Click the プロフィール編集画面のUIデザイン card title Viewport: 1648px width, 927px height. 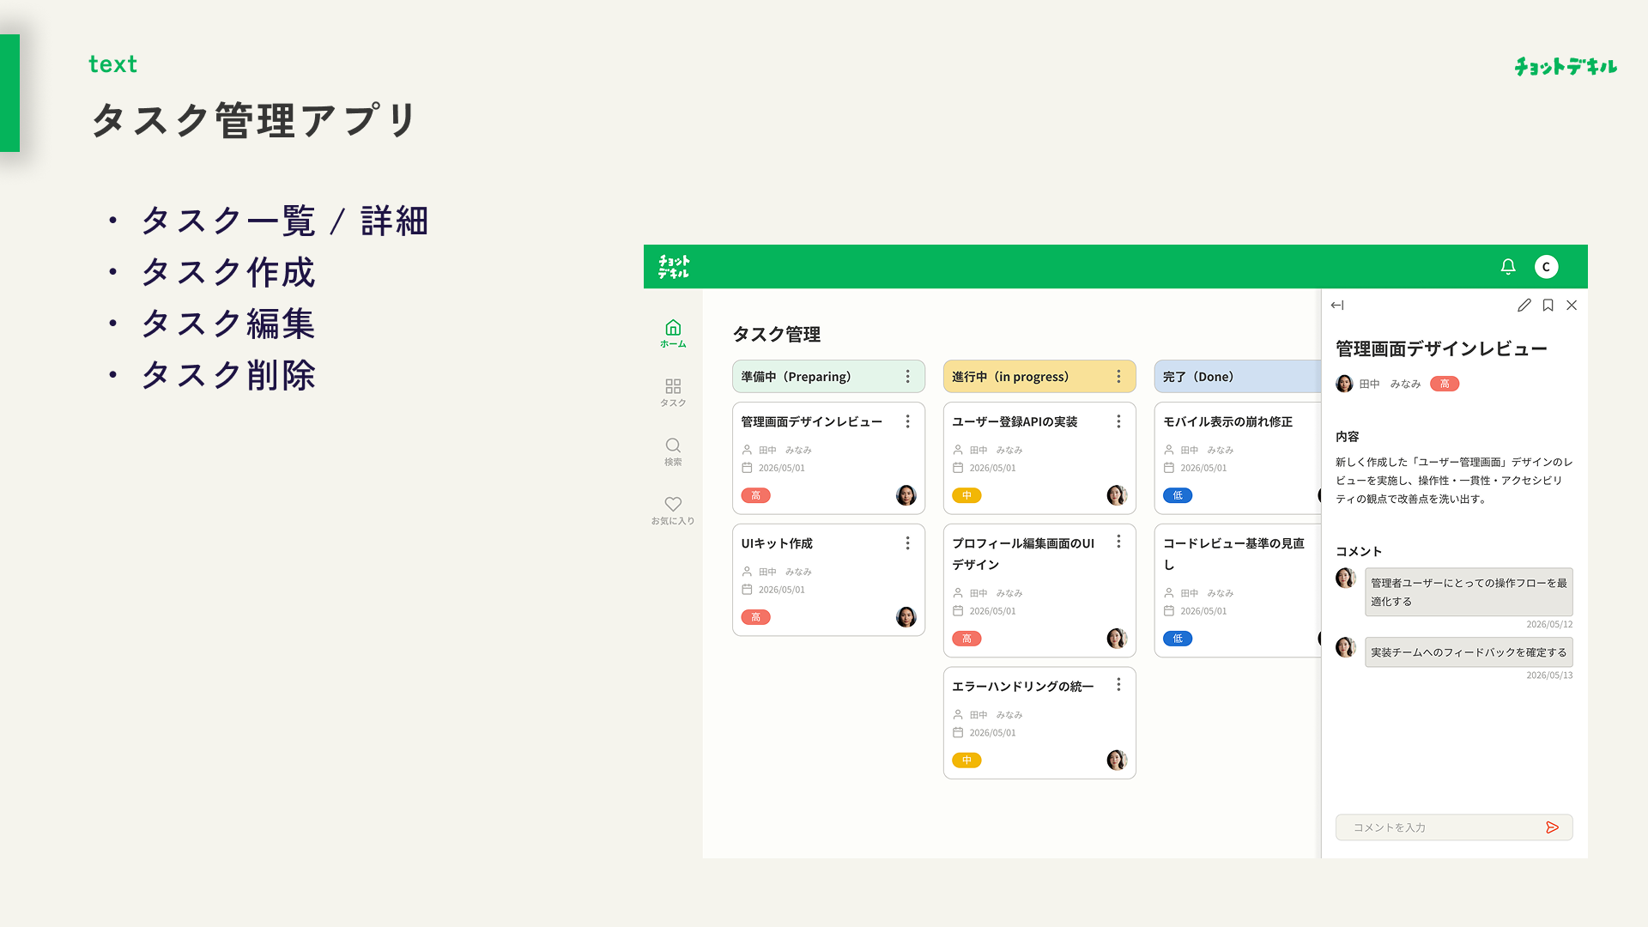(x=1023, y=554)
